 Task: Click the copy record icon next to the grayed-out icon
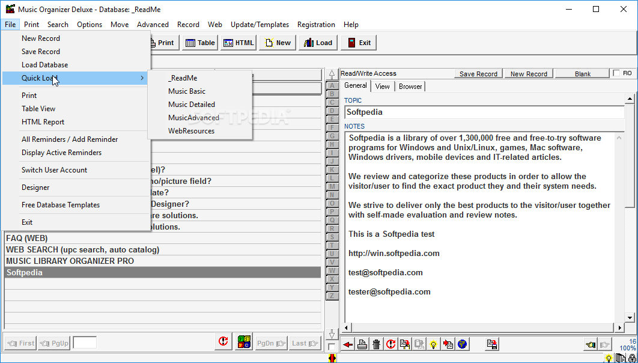pos(405,345)
